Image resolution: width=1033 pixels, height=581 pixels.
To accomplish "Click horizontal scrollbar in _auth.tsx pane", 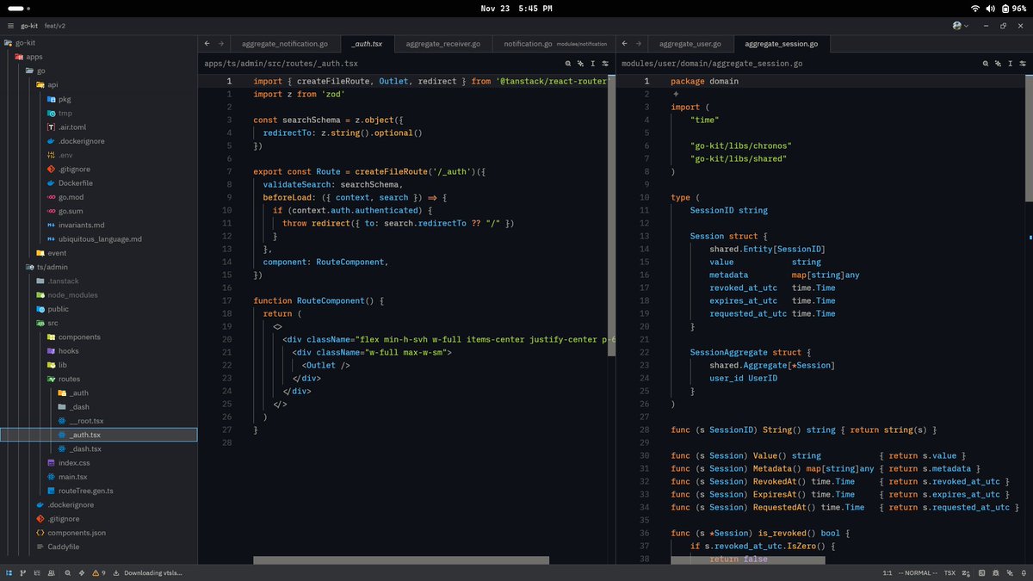I will pos(401,560).
